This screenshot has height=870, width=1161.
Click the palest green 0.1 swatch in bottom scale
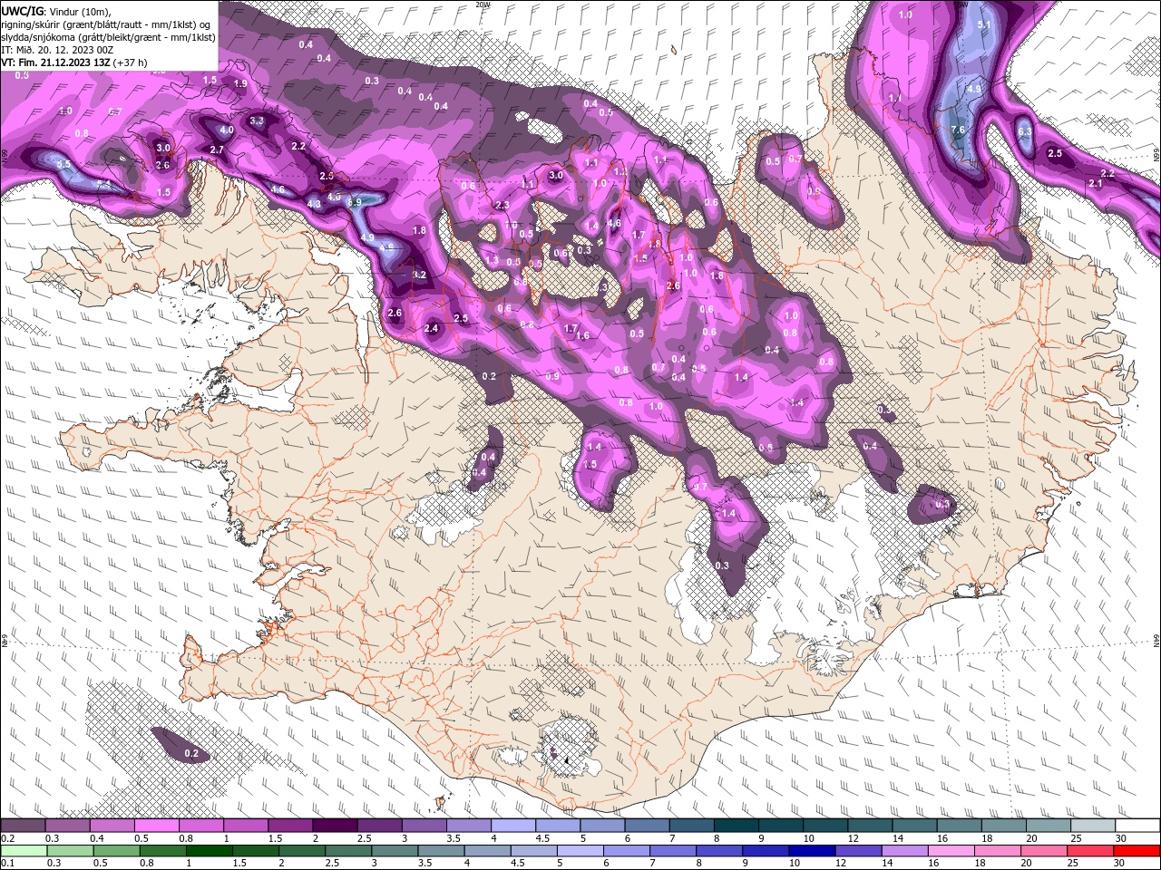pos(24,850)
